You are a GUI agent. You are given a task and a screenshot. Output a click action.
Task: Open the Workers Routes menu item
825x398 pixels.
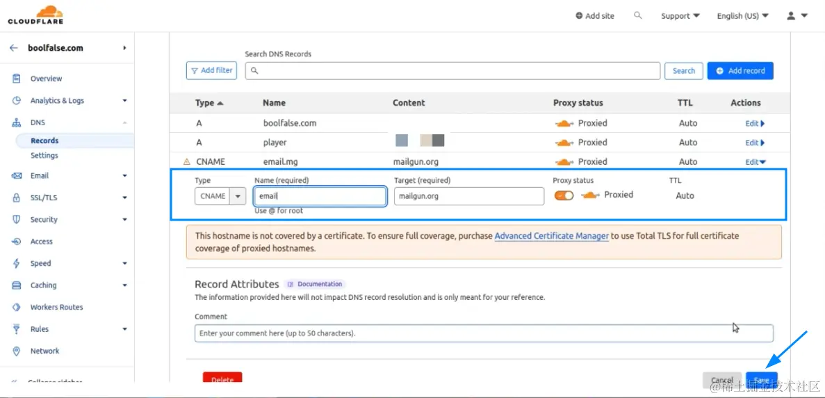click(x=56, y=307)
